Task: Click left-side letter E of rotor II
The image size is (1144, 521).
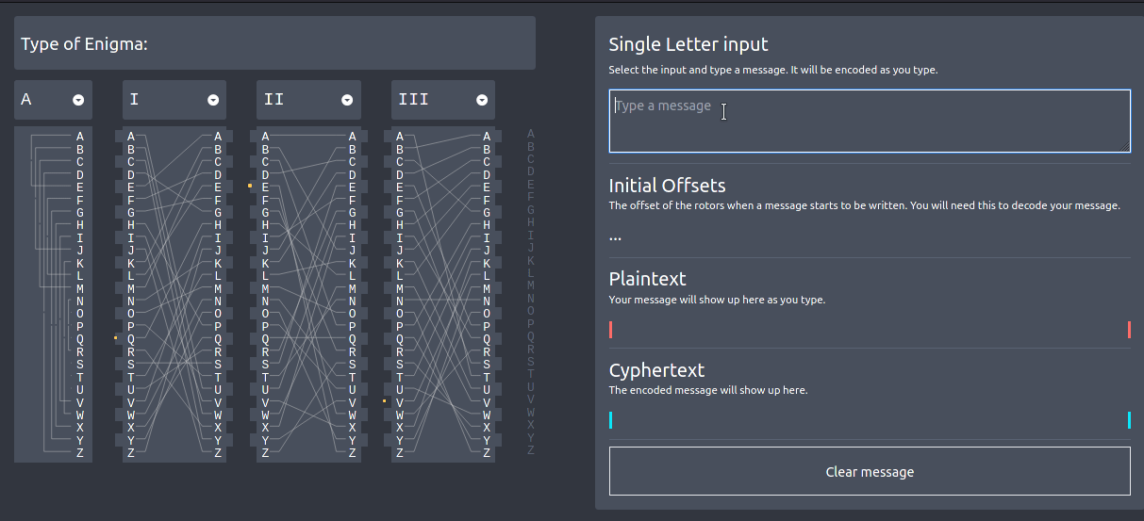Action: 265,187
